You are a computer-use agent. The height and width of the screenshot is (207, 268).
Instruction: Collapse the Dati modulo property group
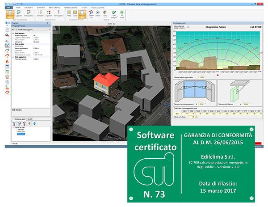[13, 44]
